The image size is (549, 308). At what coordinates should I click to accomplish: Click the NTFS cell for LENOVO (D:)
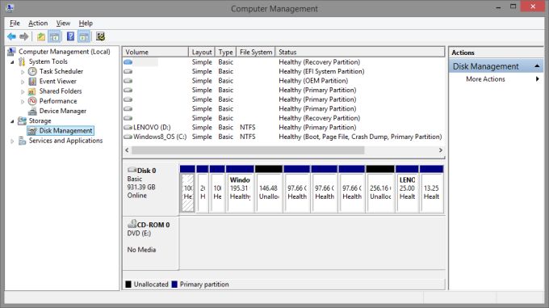(x=248, y=128)
